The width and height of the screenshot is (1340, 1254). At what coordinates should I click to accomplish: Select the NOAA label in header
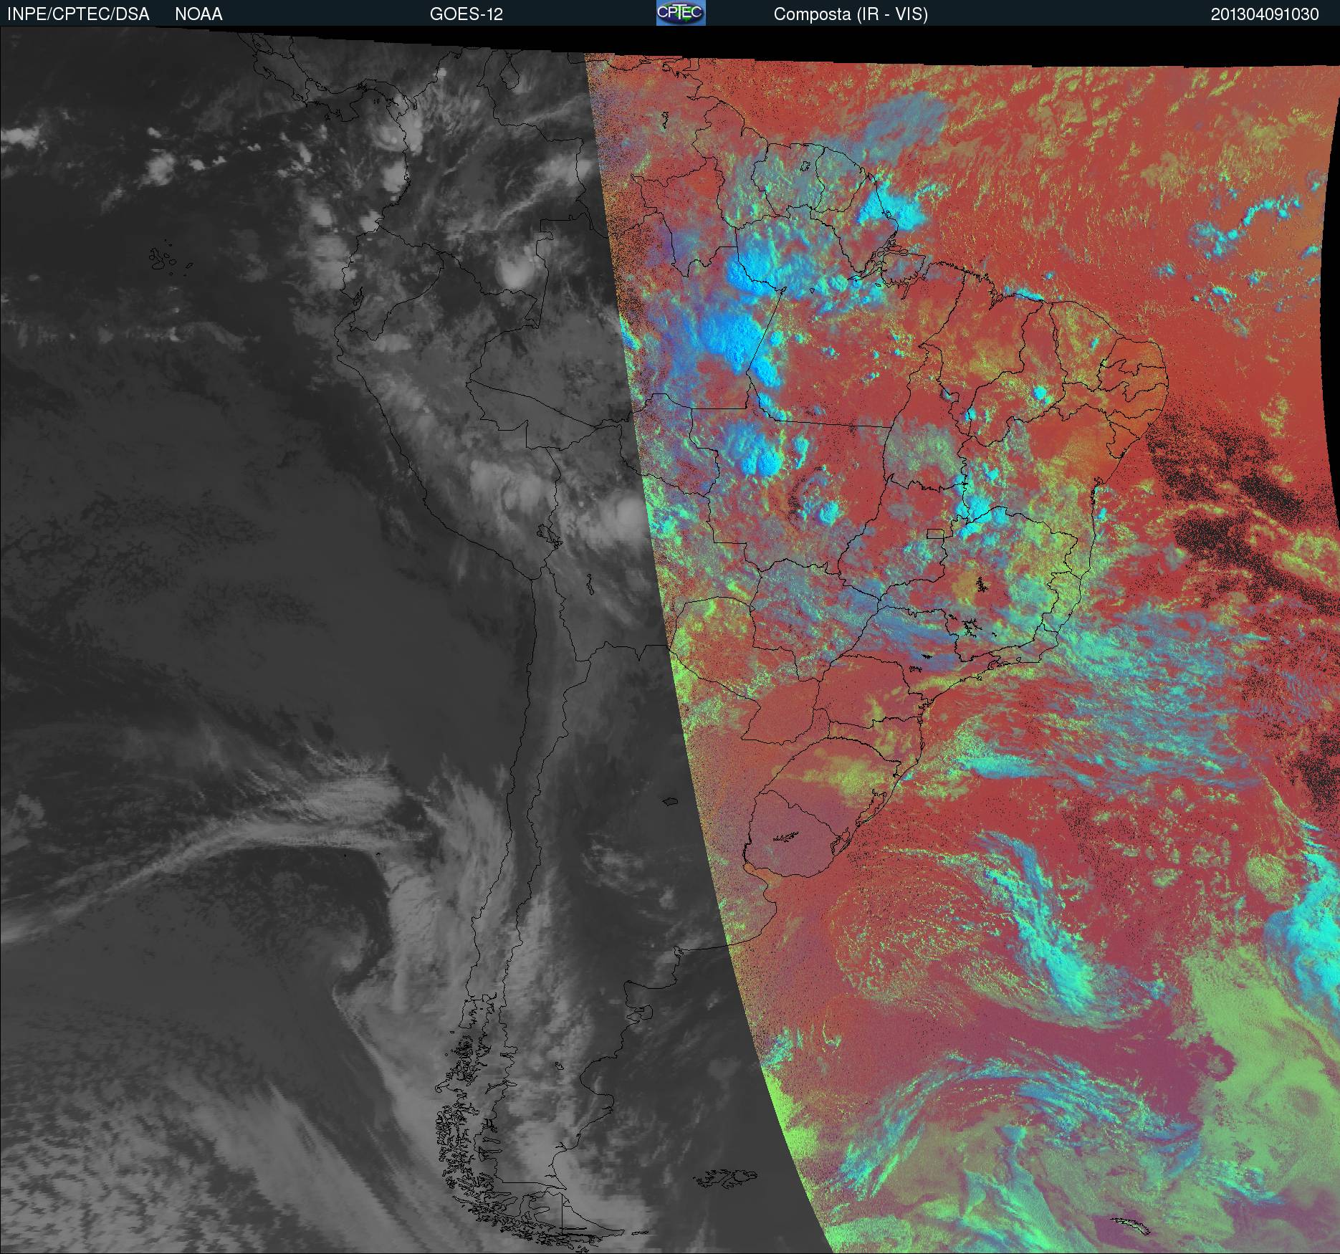pos(198,14)
